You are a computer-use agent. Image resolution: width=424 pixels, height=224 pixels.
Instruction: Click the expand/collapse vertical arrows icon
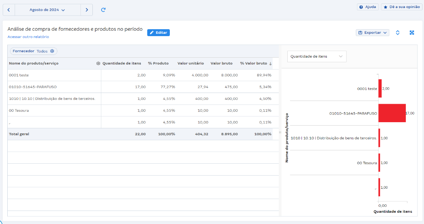tap(398, 33)
